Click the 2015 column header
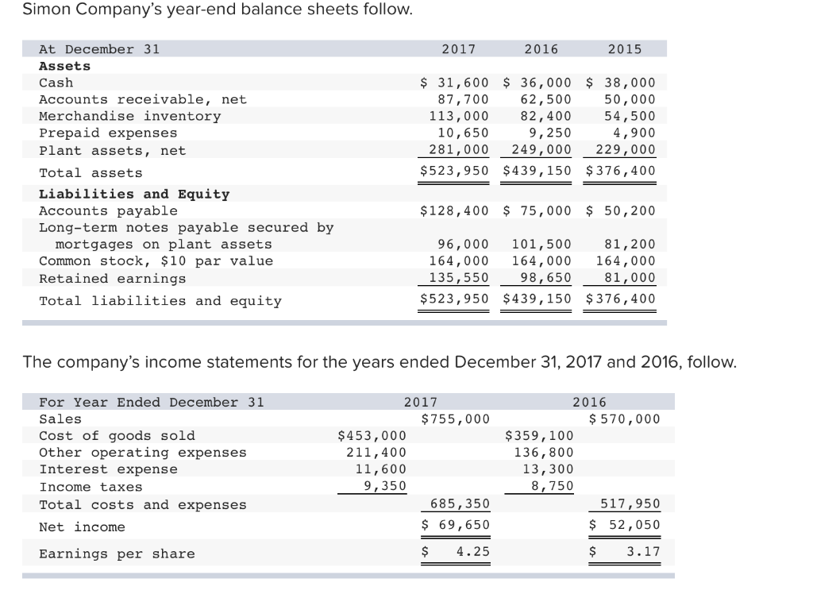Screen dimensions: 813x598 [x=626, y=48]
